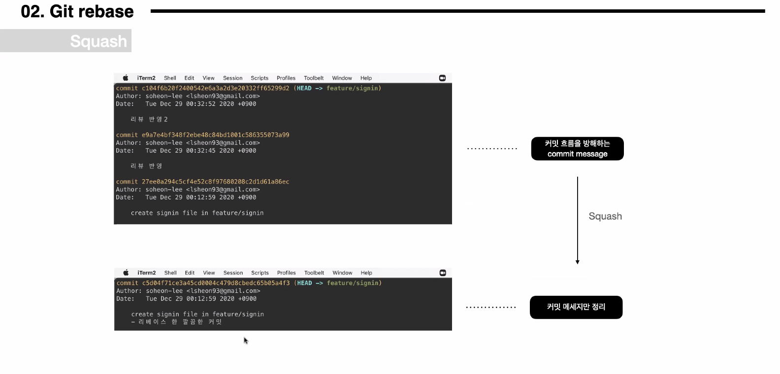Viewport: 780px width, 374px height.
Task: Open the iTerm2 menu above commit c104f6b
Action: 146,78
